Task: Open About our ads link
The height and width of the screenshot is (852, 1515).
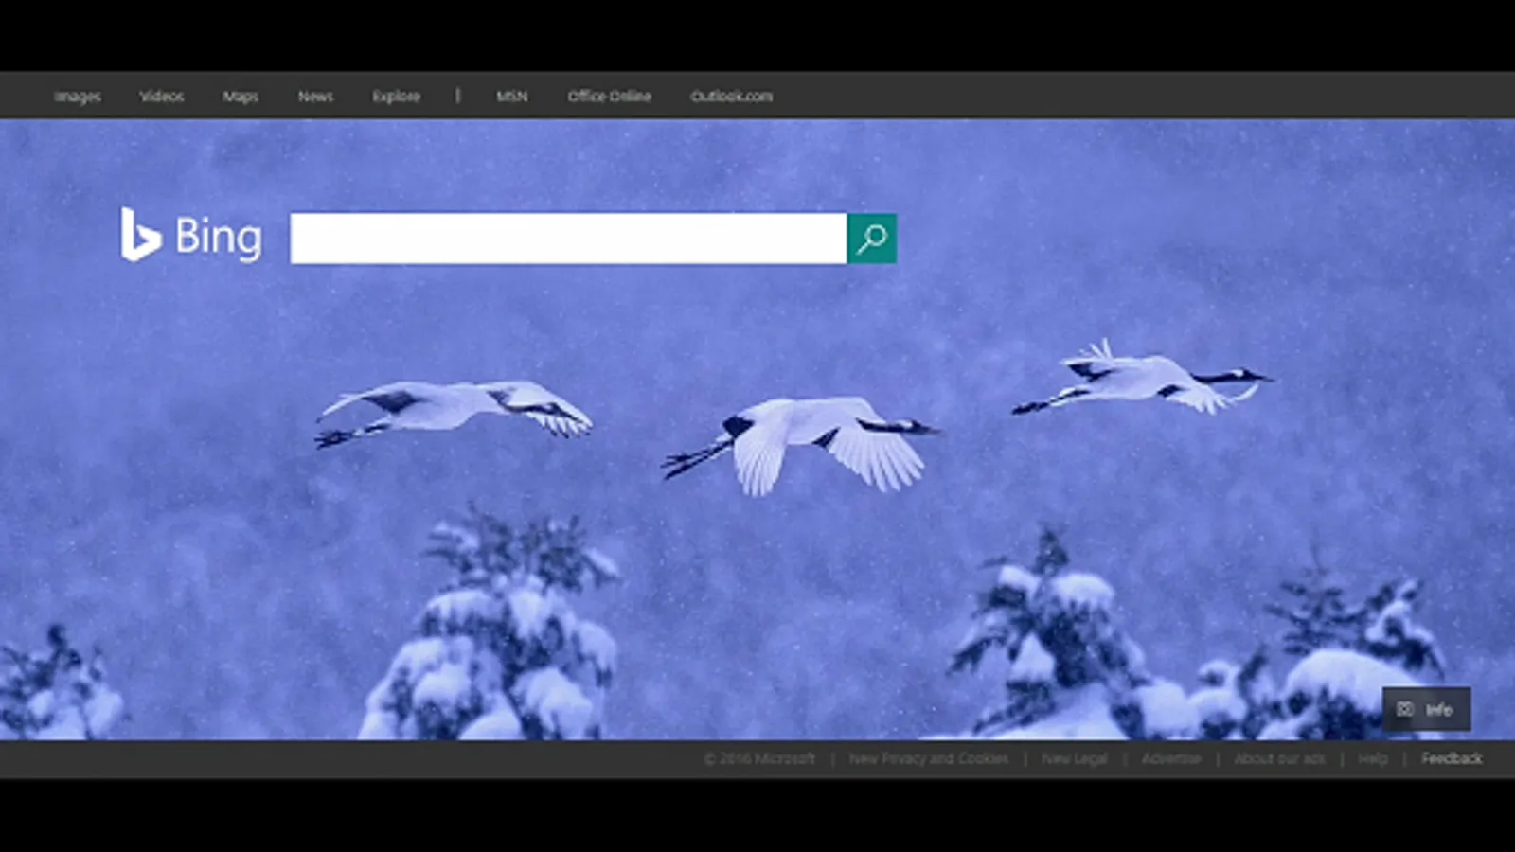Action: (x=1280, y=758)
